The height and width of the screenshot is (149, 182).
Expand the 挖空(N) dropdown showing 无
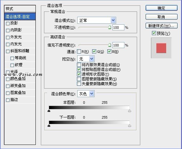86,59
